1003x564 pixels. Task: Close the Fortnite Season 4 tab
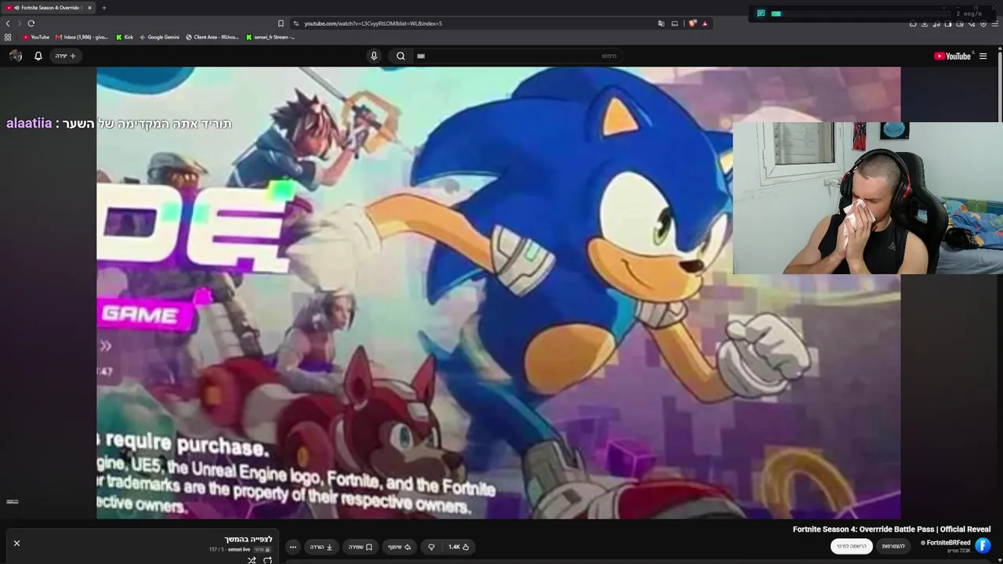89,8
